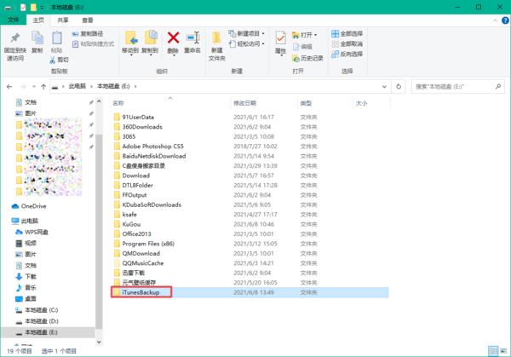Open 桌面 (Desktop) in navigation pane
The image size is (511, 357).
click(x=31, y=299)
